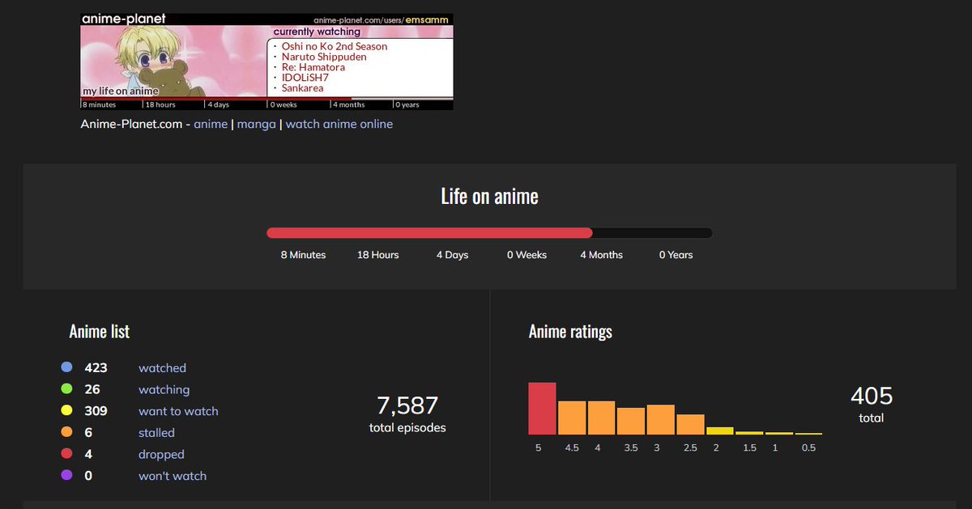Click the 405 total ratings figure
Viewport: 972px width, 509px height.
tap(872, 397)
